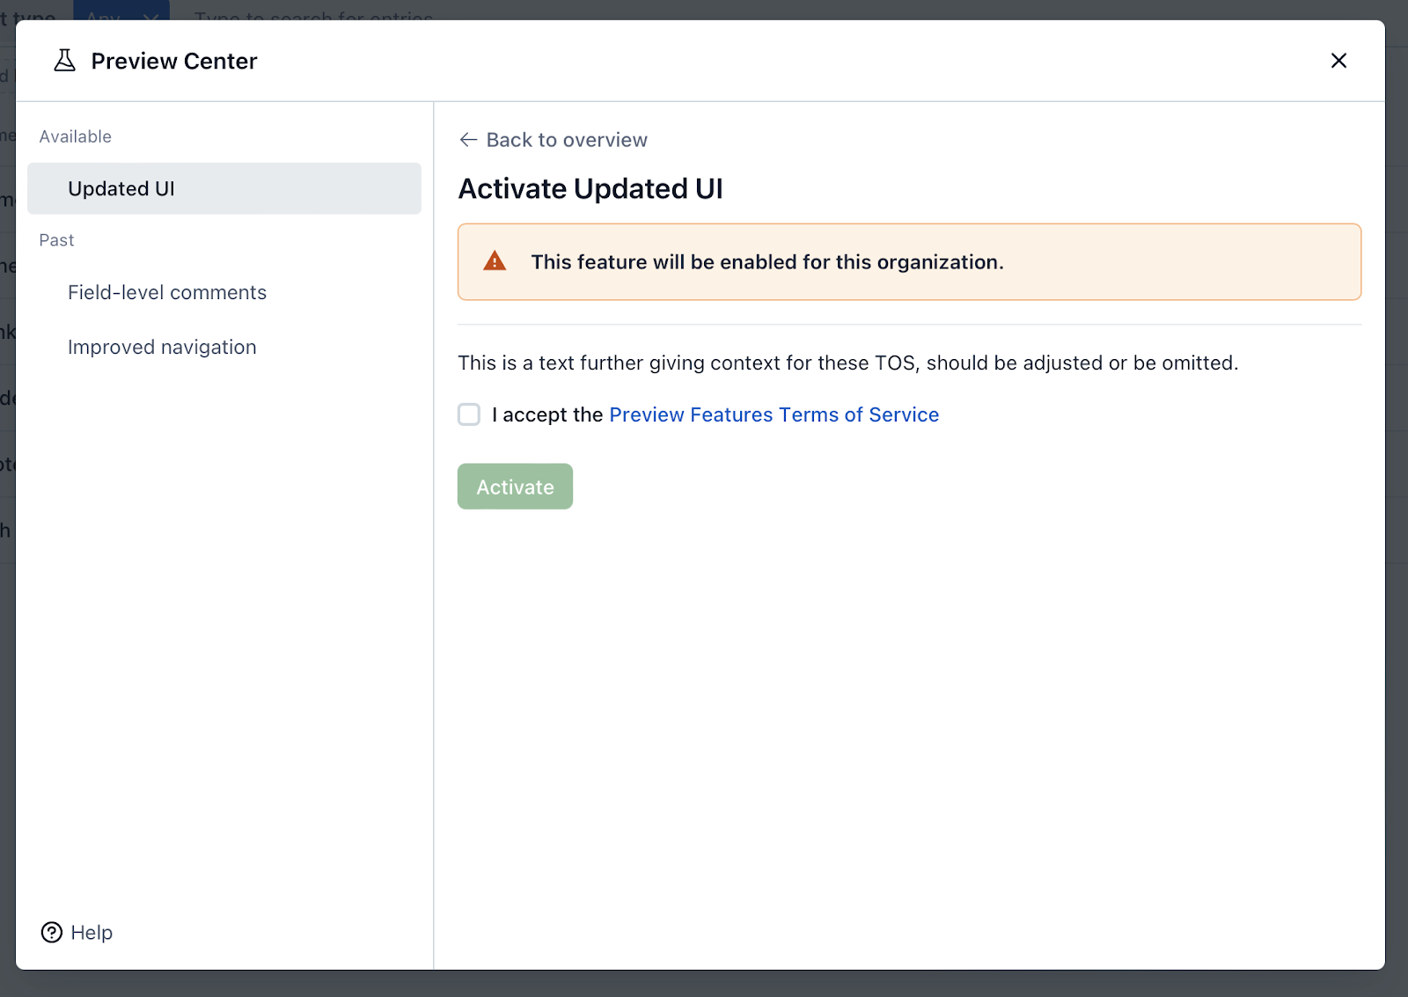Image resolution: width=1408 pixels, height=997 pixels.
Task: Open Help via the question mark icon
Action: click(50, 932)
